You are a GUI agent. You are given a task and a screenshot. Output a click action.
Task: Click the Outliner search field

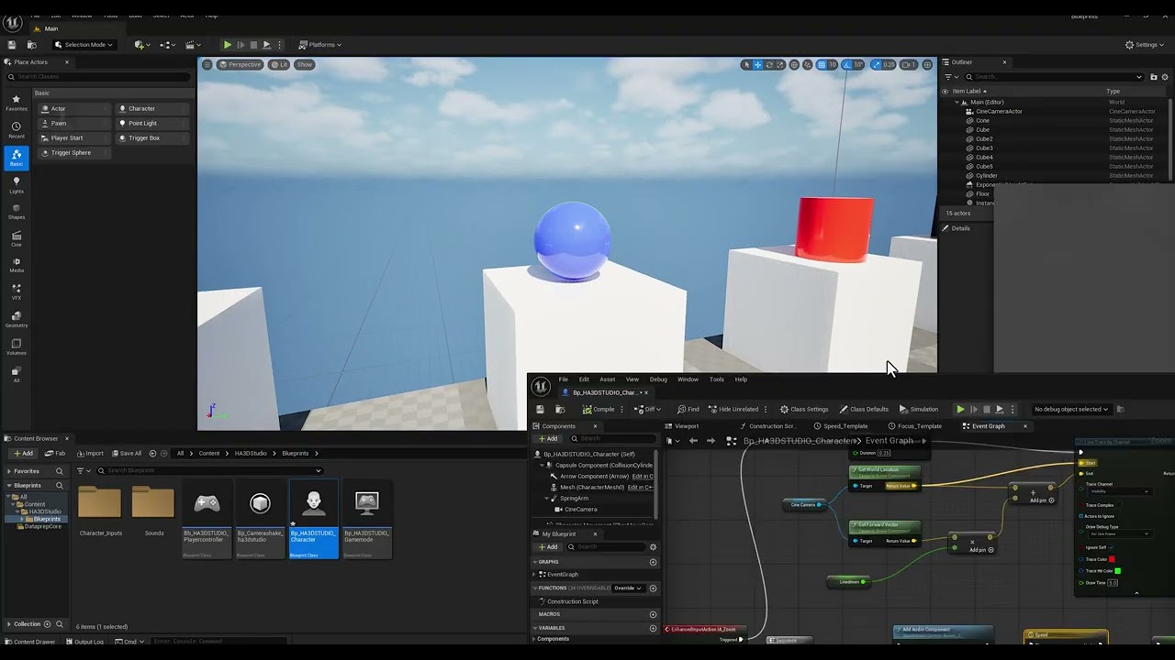(x=1054, y=77)
